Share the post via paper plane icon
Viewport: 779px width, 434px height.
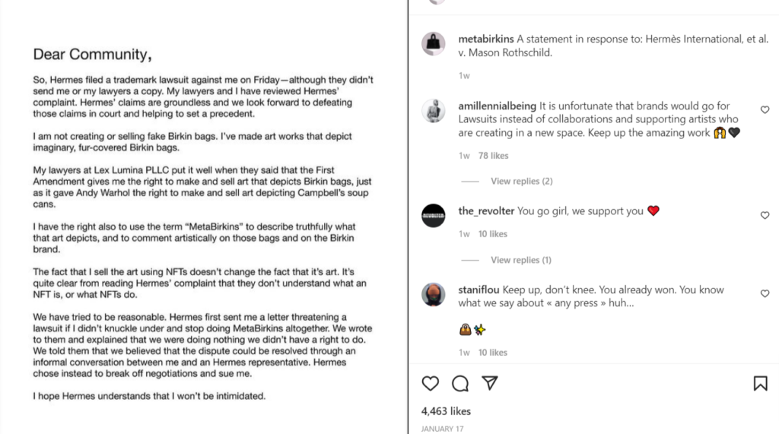pos(490,383)
